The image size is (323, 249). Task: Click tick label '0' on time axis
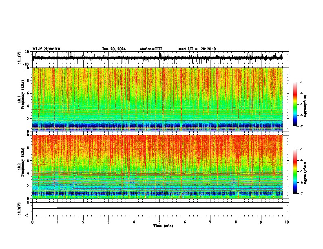coord(32,222)
